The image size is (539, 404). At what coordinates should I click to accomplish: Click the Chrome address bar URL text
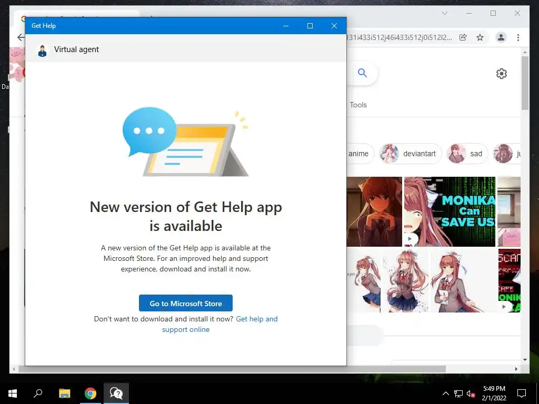[401, 37]
